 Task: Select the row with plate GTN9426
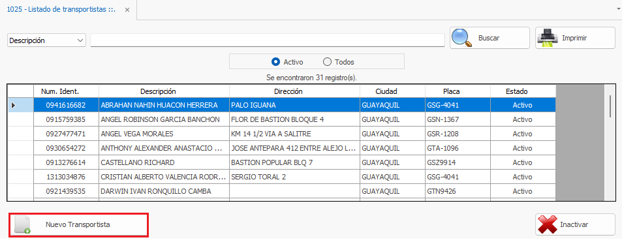(282, 191)
